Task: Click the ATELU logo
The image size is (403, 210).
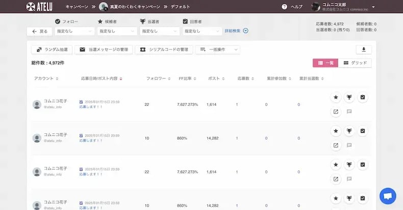Action: tap(39, 7)
